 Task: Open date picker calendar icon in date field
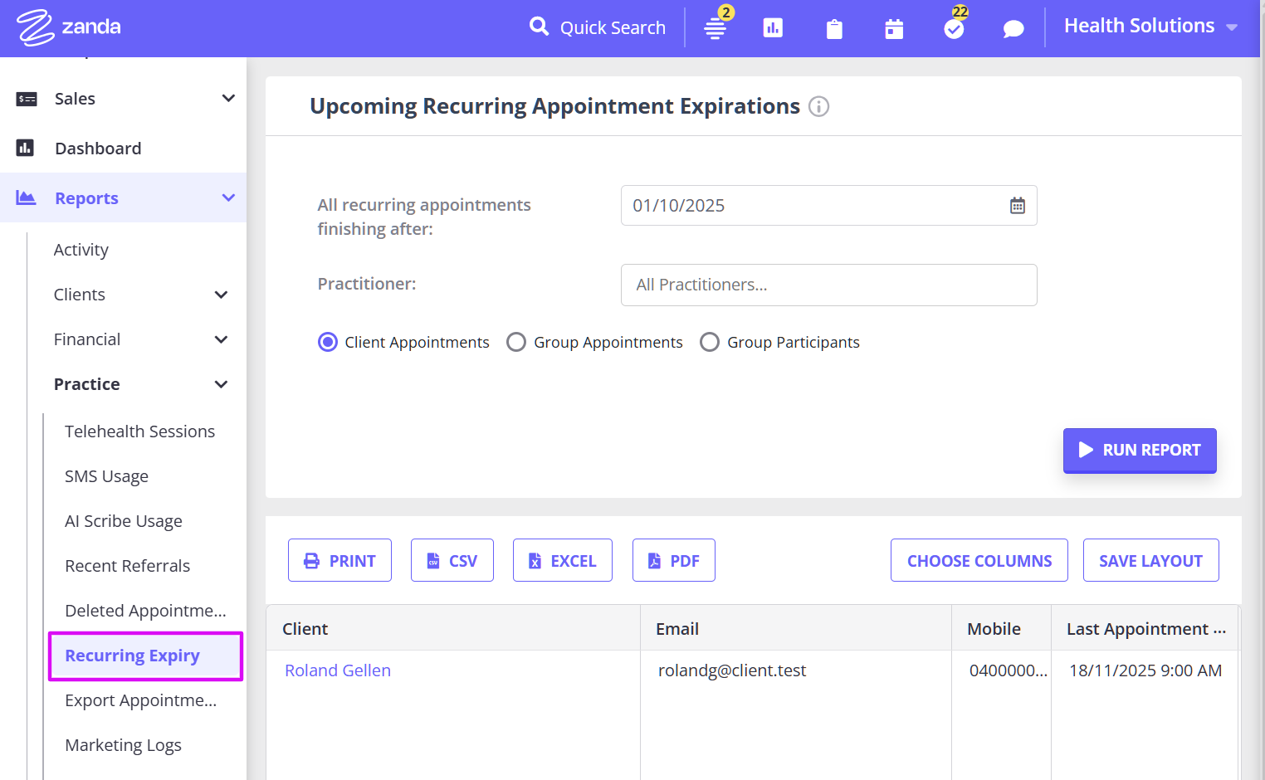click(x=1017, y=206)
